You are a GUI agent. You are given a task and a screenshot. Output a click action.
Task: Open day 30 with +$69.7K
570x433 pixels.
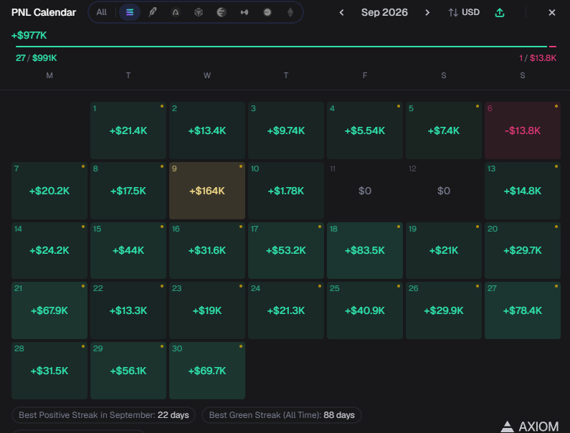[207, 371]
